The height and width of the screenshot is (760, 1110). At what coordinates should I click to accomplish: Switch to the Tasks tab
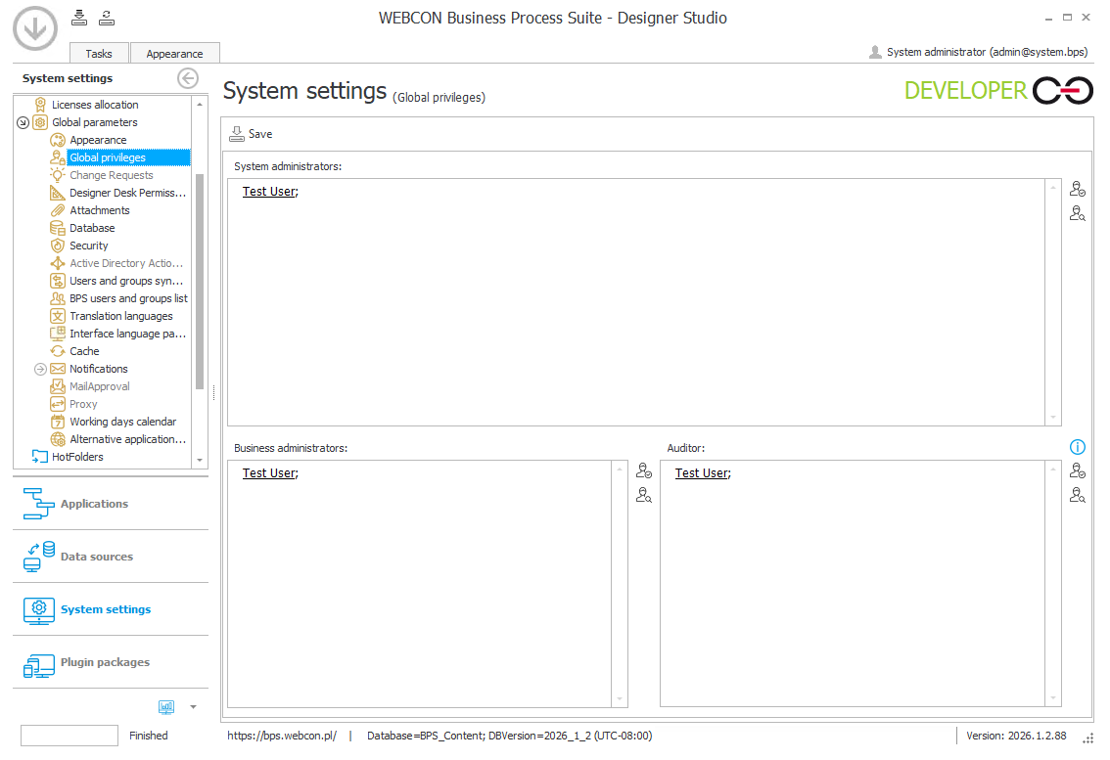pyautogui.click(x=99, y=54)
